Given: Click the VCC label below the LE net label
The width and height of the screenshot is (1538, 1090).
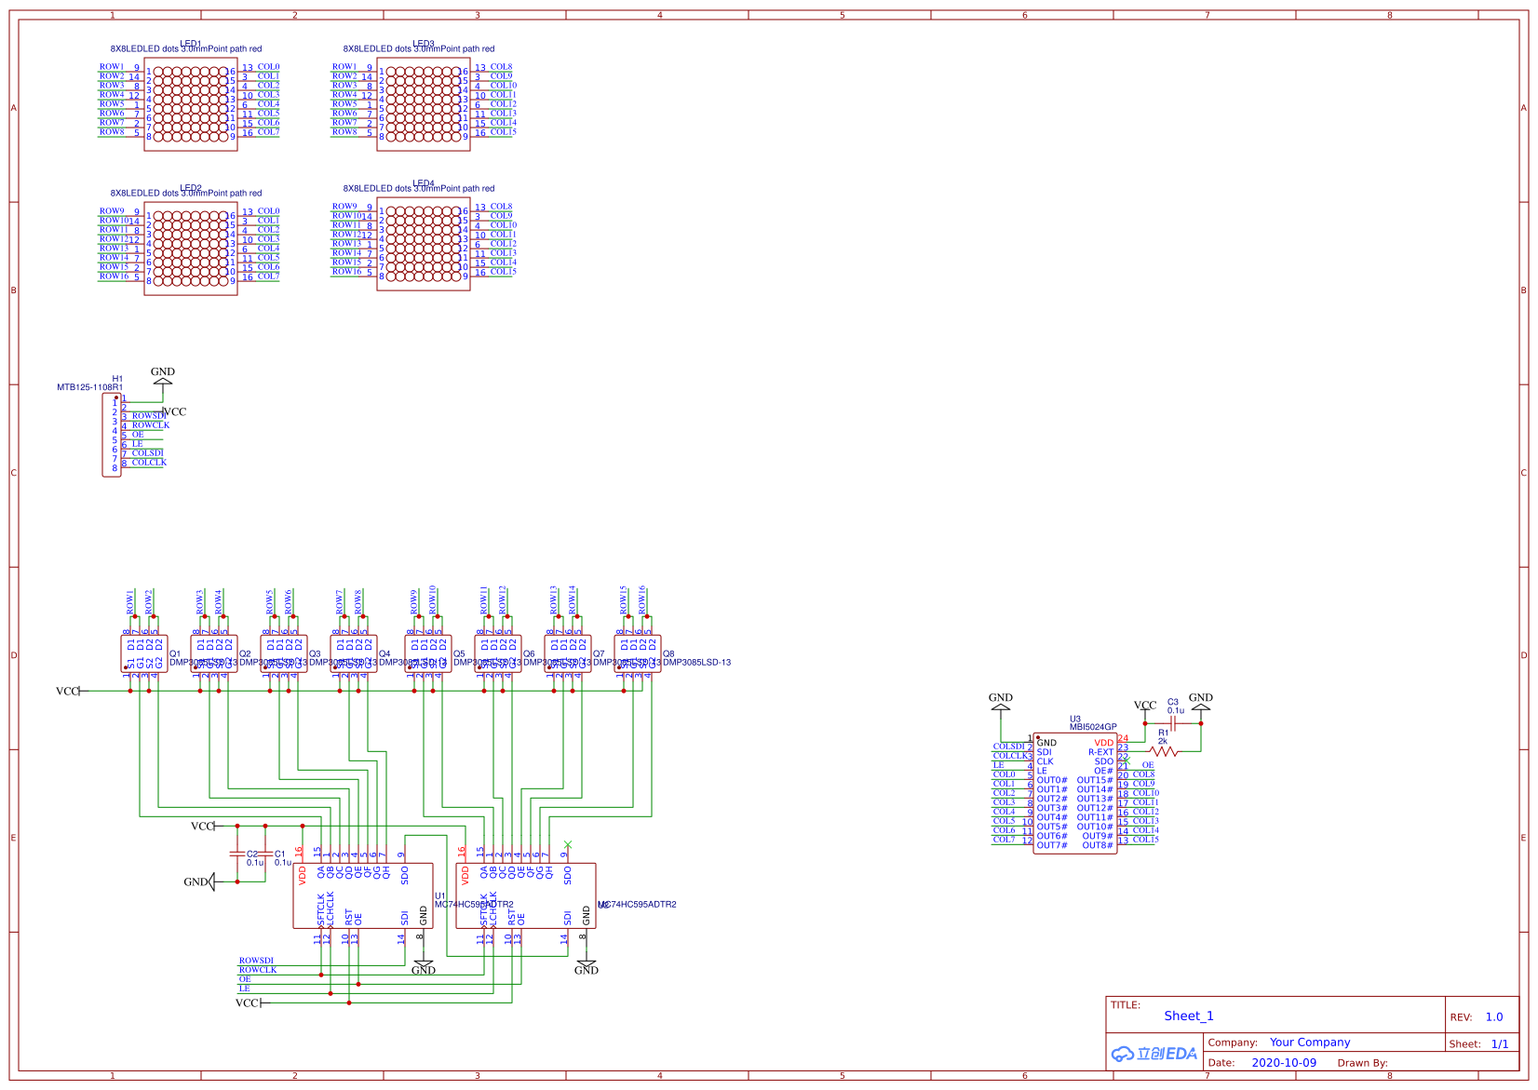Looking at the screenshot, I should (247, 1003).
